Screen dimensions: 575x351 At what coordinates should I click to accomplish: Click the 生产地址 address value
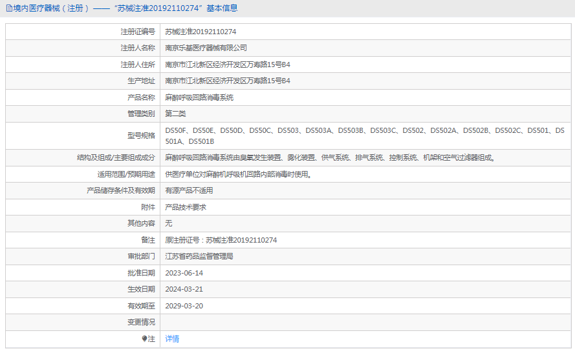[x=228, y=81]
